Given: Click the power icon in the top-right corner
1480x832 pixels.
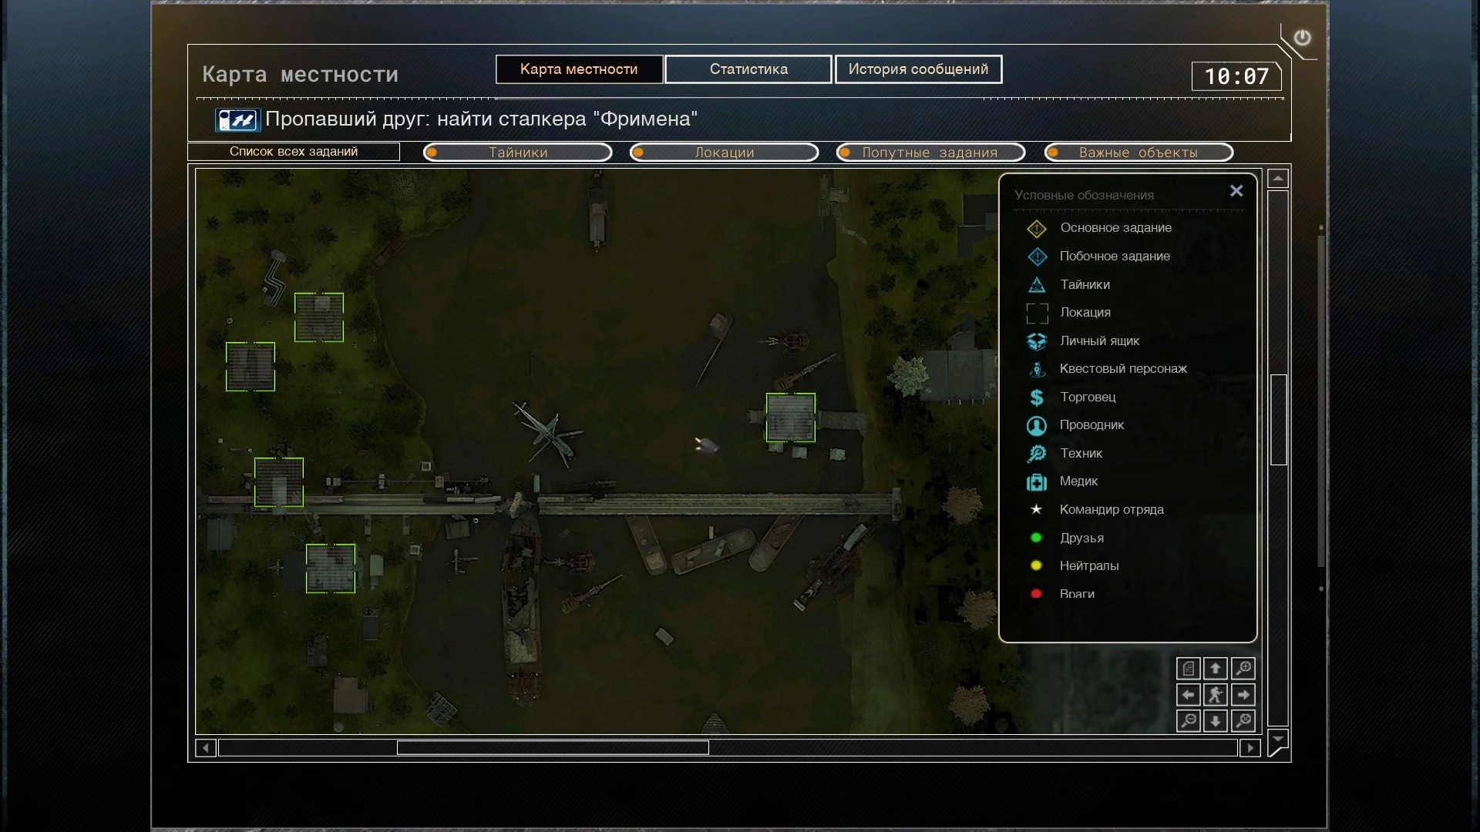Looking at the screenshot, I should (1302, 37).
